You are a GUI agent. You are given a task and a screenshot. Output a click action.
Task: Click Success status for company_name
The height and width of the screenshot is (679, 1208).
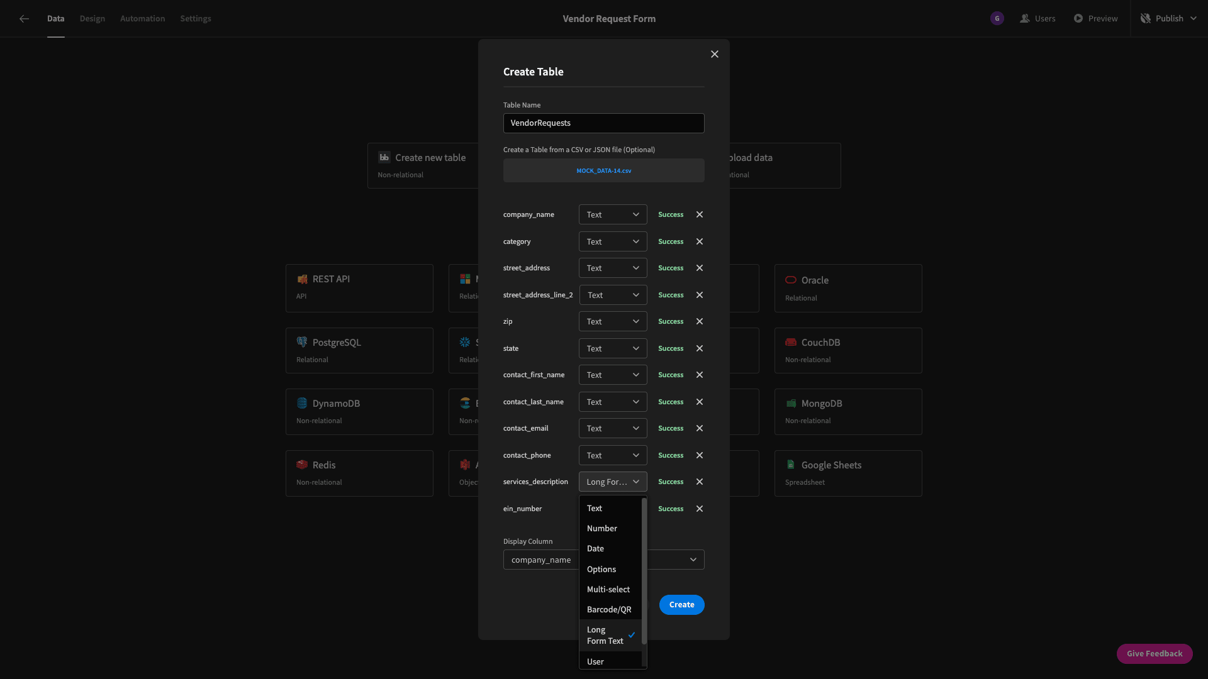(x=671, y=214)
